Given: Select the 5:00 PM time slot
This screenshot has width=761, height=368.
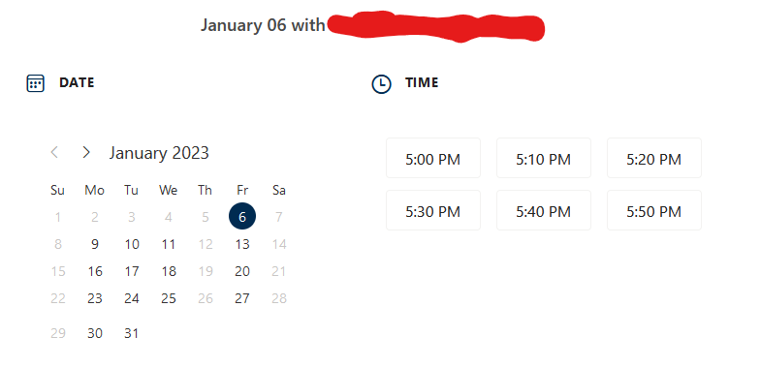Looking at the screenshot, I should click(x=433, y=158).
